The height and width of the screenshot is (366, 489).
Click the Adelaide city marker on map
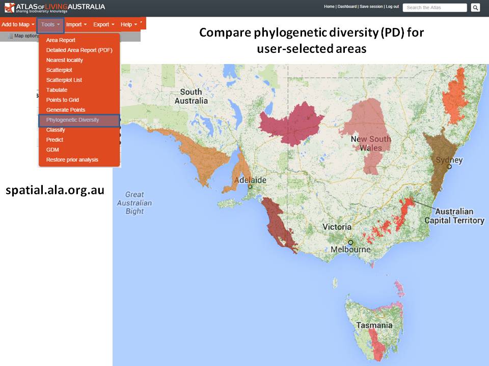[250, 187]
